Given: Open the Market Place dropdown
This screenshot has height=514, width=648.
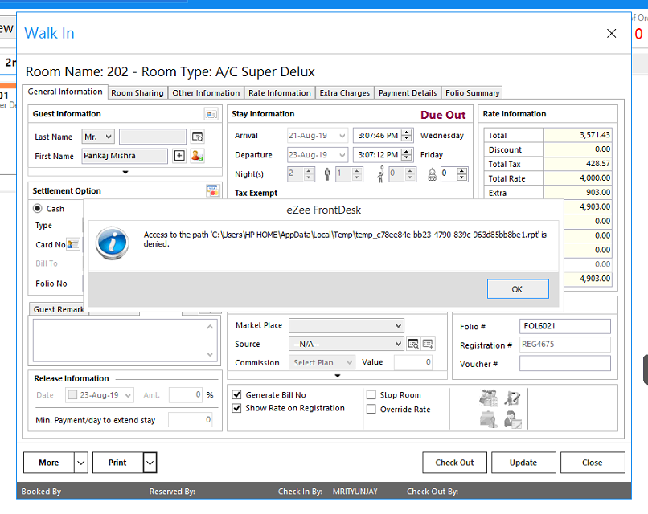Looking at the screenshot, I should (x=347, y=326).
